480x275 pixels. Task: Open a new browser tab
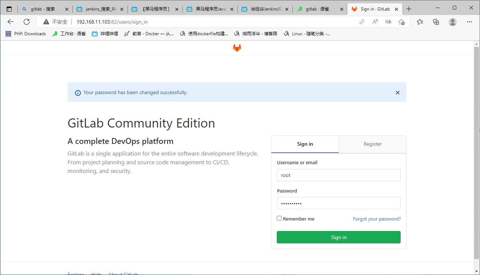coord(409,9)
